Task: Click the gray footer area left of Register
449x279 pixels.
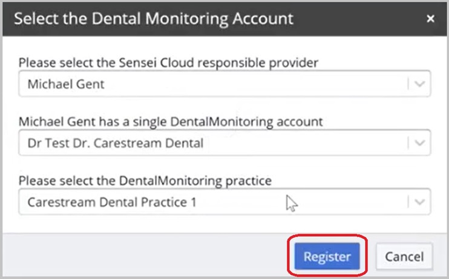Action: click(x=151, y=257)
